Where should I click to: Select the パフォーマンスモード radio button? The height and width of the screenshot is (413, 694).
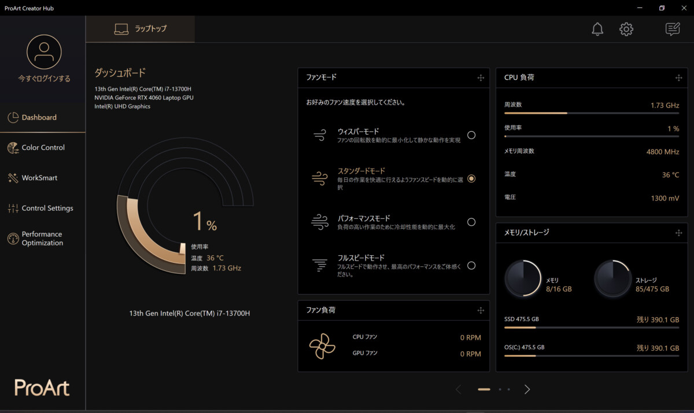[471, 222]
